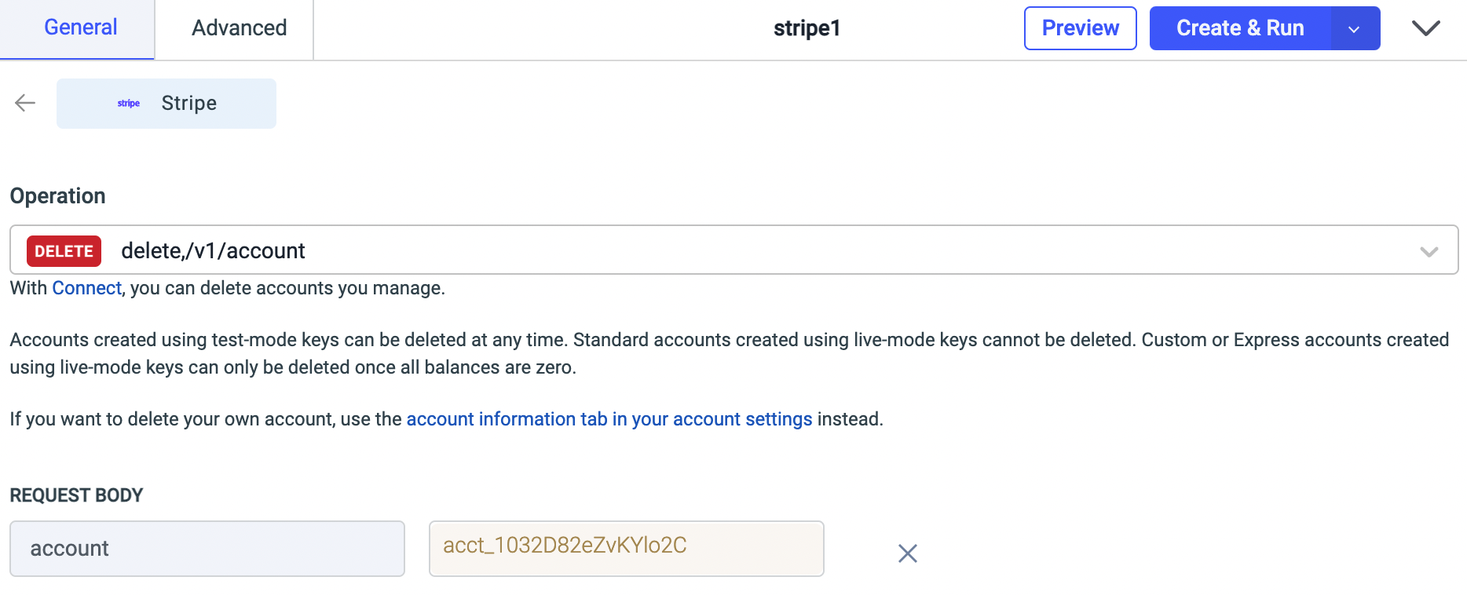Viewport: 1467px width, 595px height.
Task: Collapse panel using top-right chevron
Action: [1425, 28]
